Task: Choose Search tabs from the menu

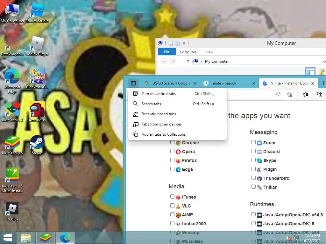Action: [177, 104]
